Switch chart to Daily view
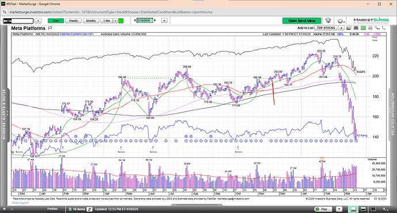The width and height of the screenshot is (397, 213). 56,21
